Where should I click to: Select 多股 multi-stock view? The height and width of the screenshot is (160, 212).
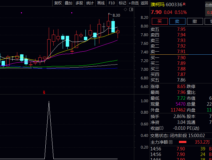coord(79,3)
